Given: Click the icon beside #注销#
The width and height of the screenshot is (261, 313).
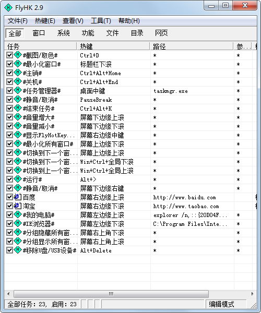Looking at the screenshot, I should [18, 73].
